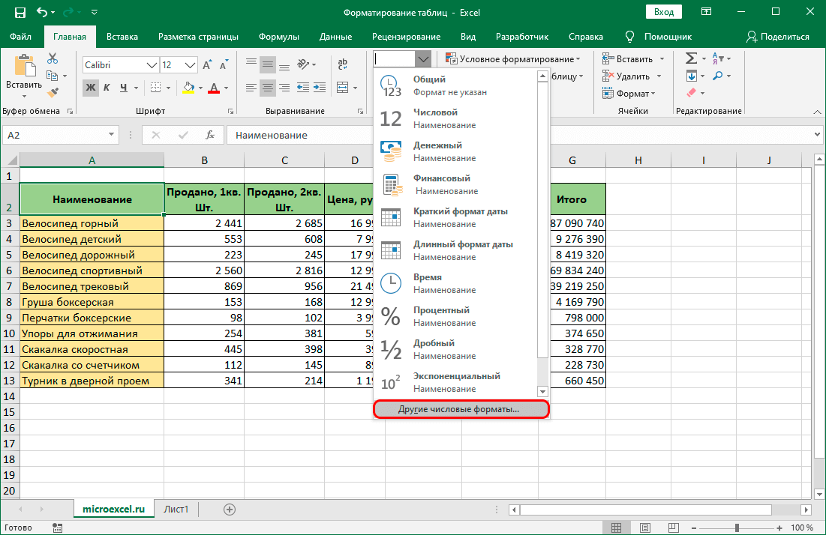Click the Insert Function fx icon

(209, 135)
